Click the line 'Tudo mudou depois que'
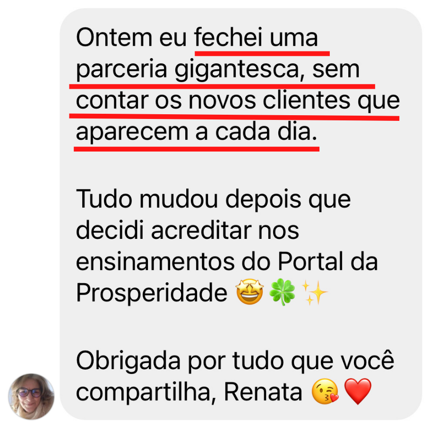The height and width of the screenshot is (431, 430). pyautogui.click(x=214, y=199)
